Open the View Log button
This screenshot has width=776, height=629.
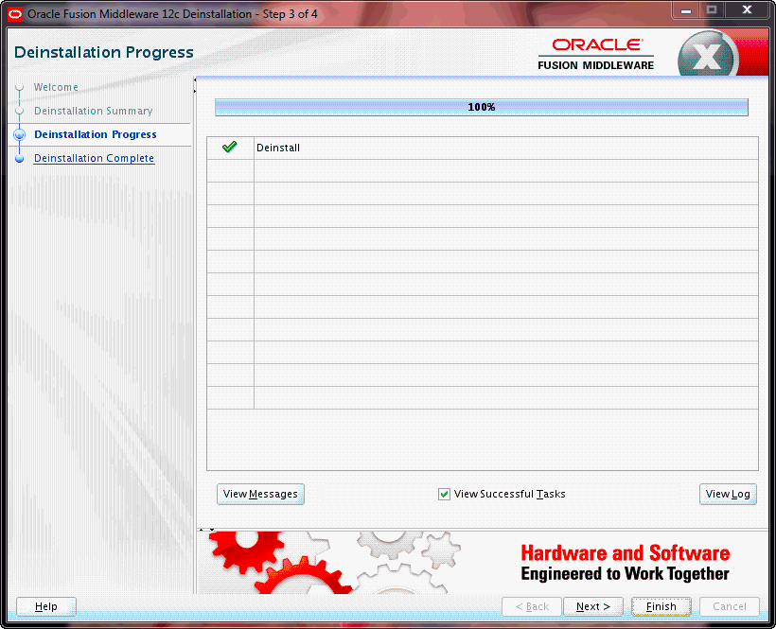728,494
